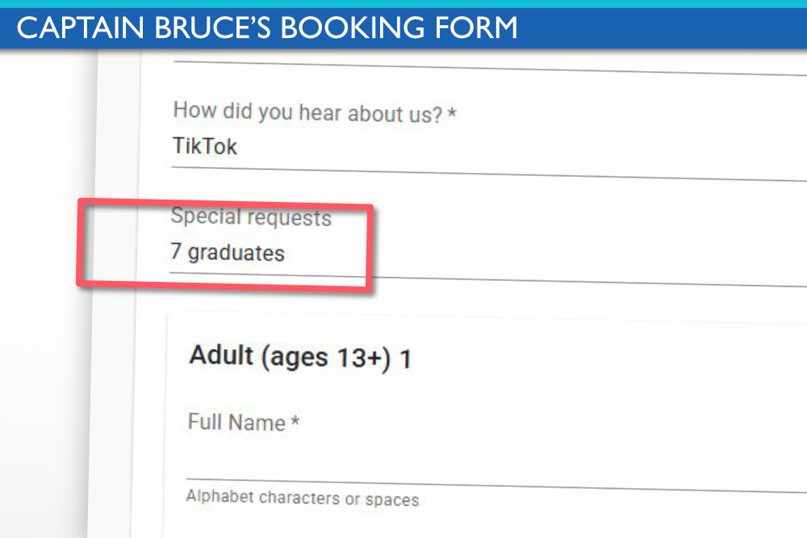Click the trailing "1" in the Adult heading
This screenshot has height=538, width=807.
[x=406, y=359]
